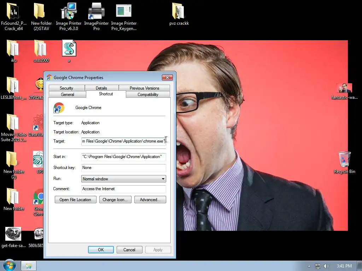Click the network tray icon
Viewport: 362px width, 271px height.
(318, 266)
